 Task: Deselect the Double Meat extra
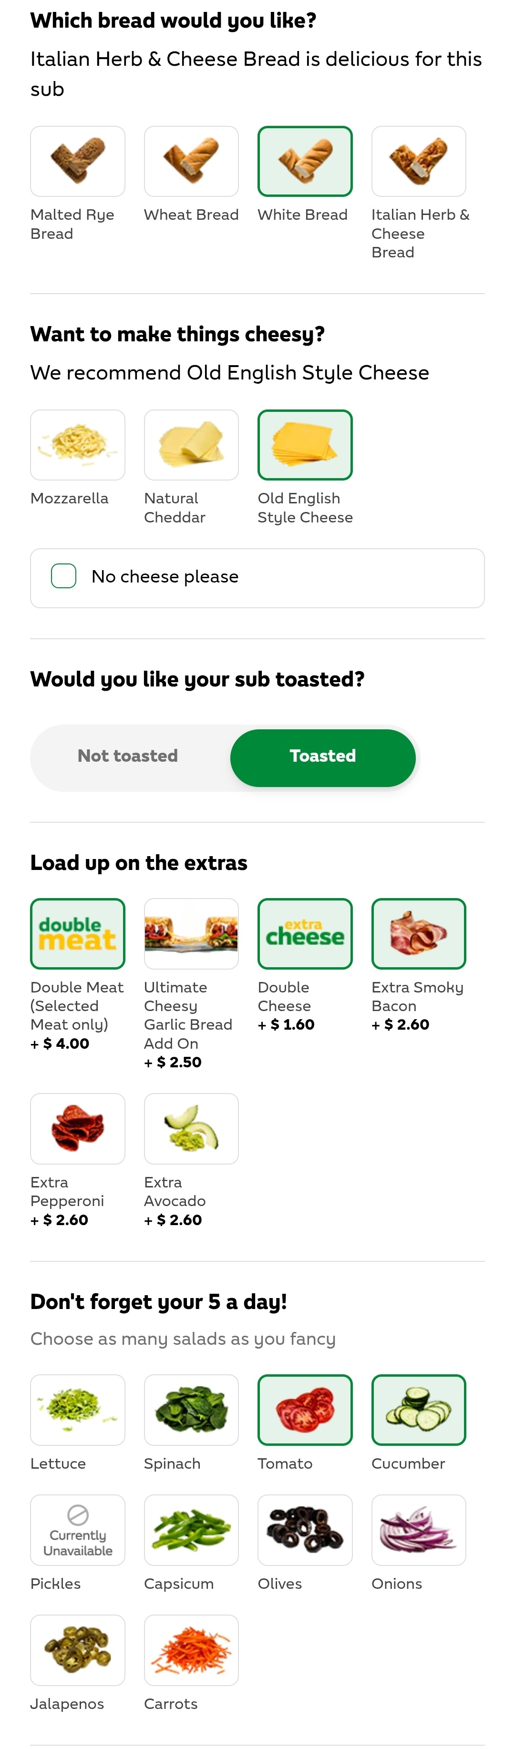(77, 933)
